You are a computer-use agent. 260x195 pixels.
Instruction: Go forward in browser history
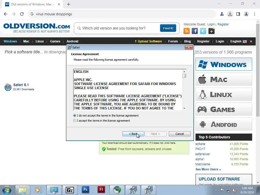(x=14, y=14)
